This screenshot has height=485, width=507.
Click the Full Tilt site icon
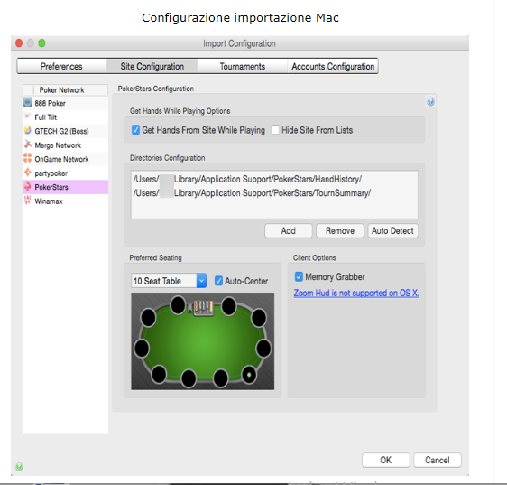tap(27, 117)
